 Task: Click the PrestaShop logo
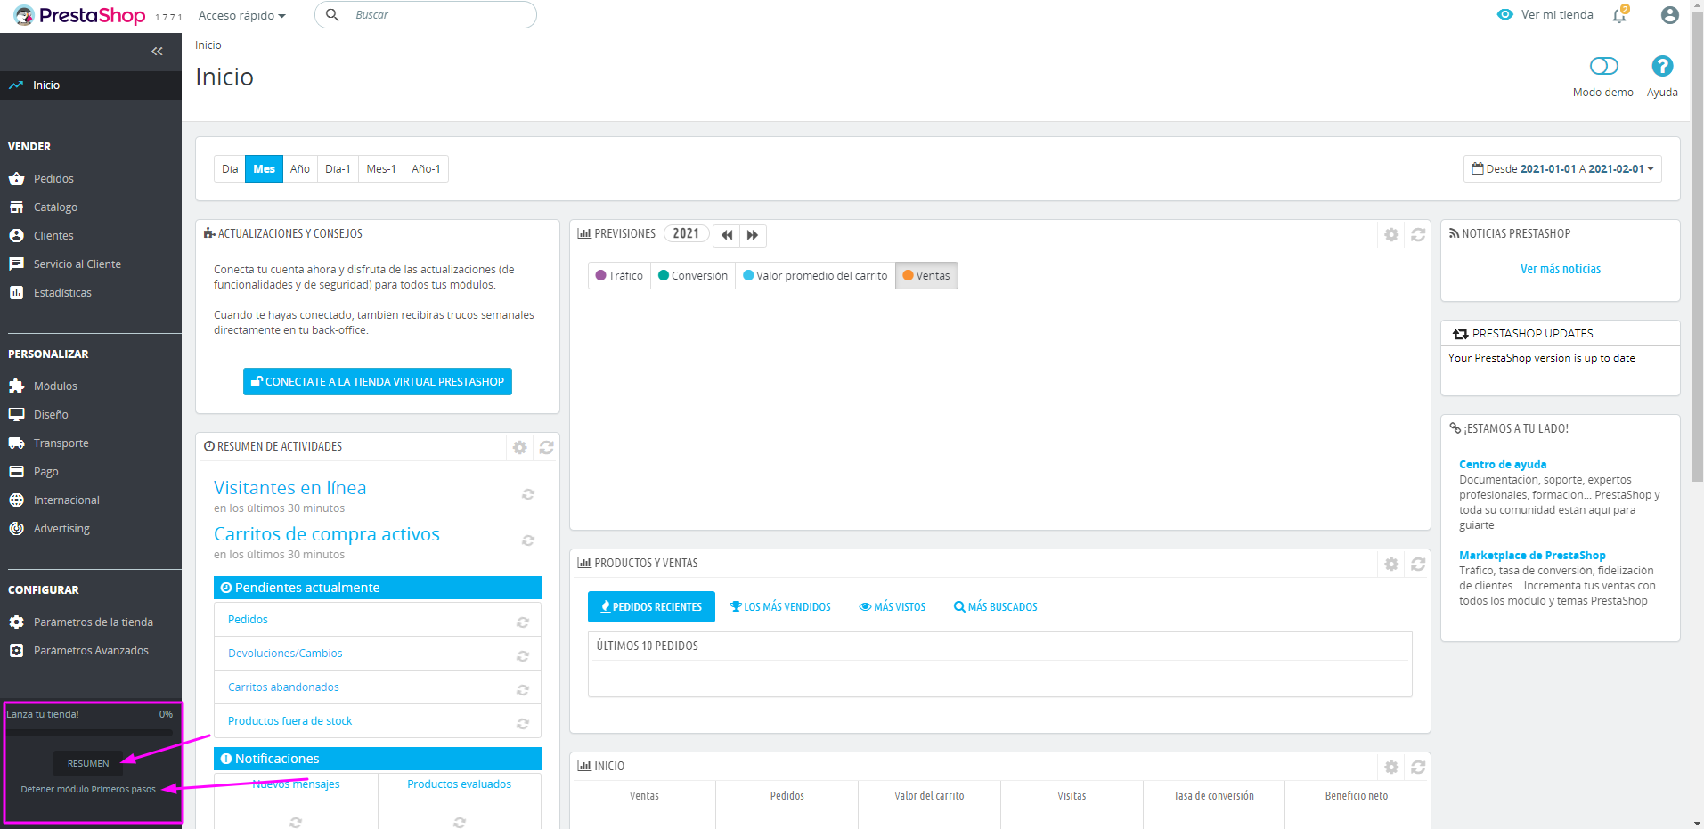click(x=79, y=15)
